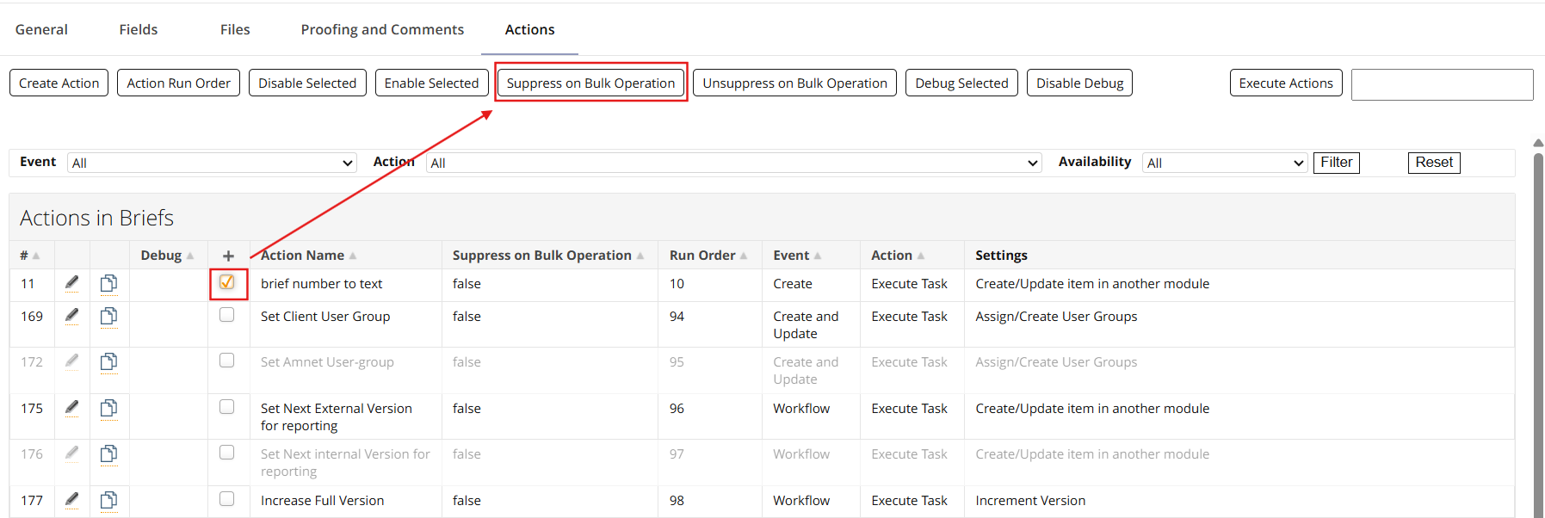Click run order value 94
The width and height of the screenshot is (1545, 518).
pos(677,317)
